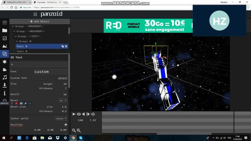Open the effects starburst icon in sidebar
The height and width of the screenshot is (141, 251).
click(5, 62)
